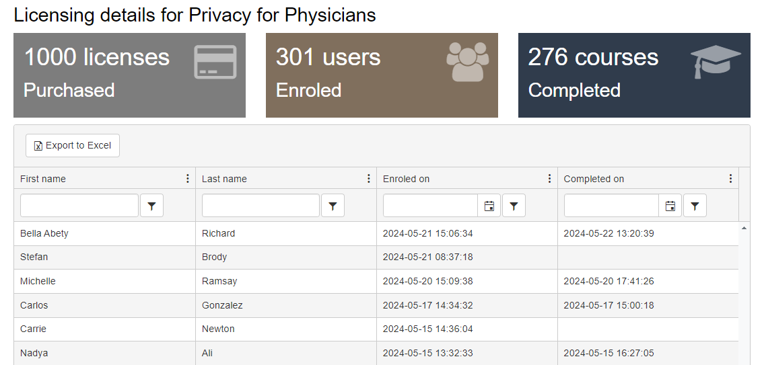The width and height of the screenshot is (764, 365).
Task: Click the filter icon for First name
Action: (151, 206)
